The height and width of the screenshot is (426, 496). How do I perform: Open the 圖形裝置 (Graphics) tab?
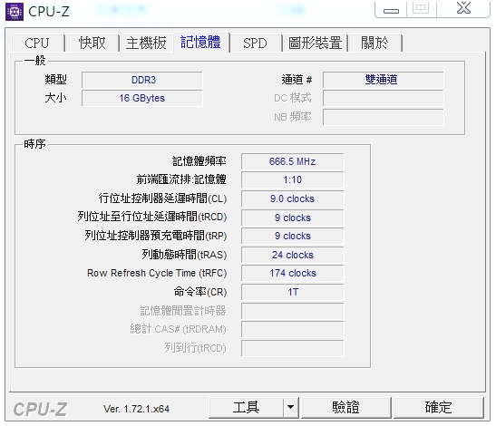click(x=315, y=43)
